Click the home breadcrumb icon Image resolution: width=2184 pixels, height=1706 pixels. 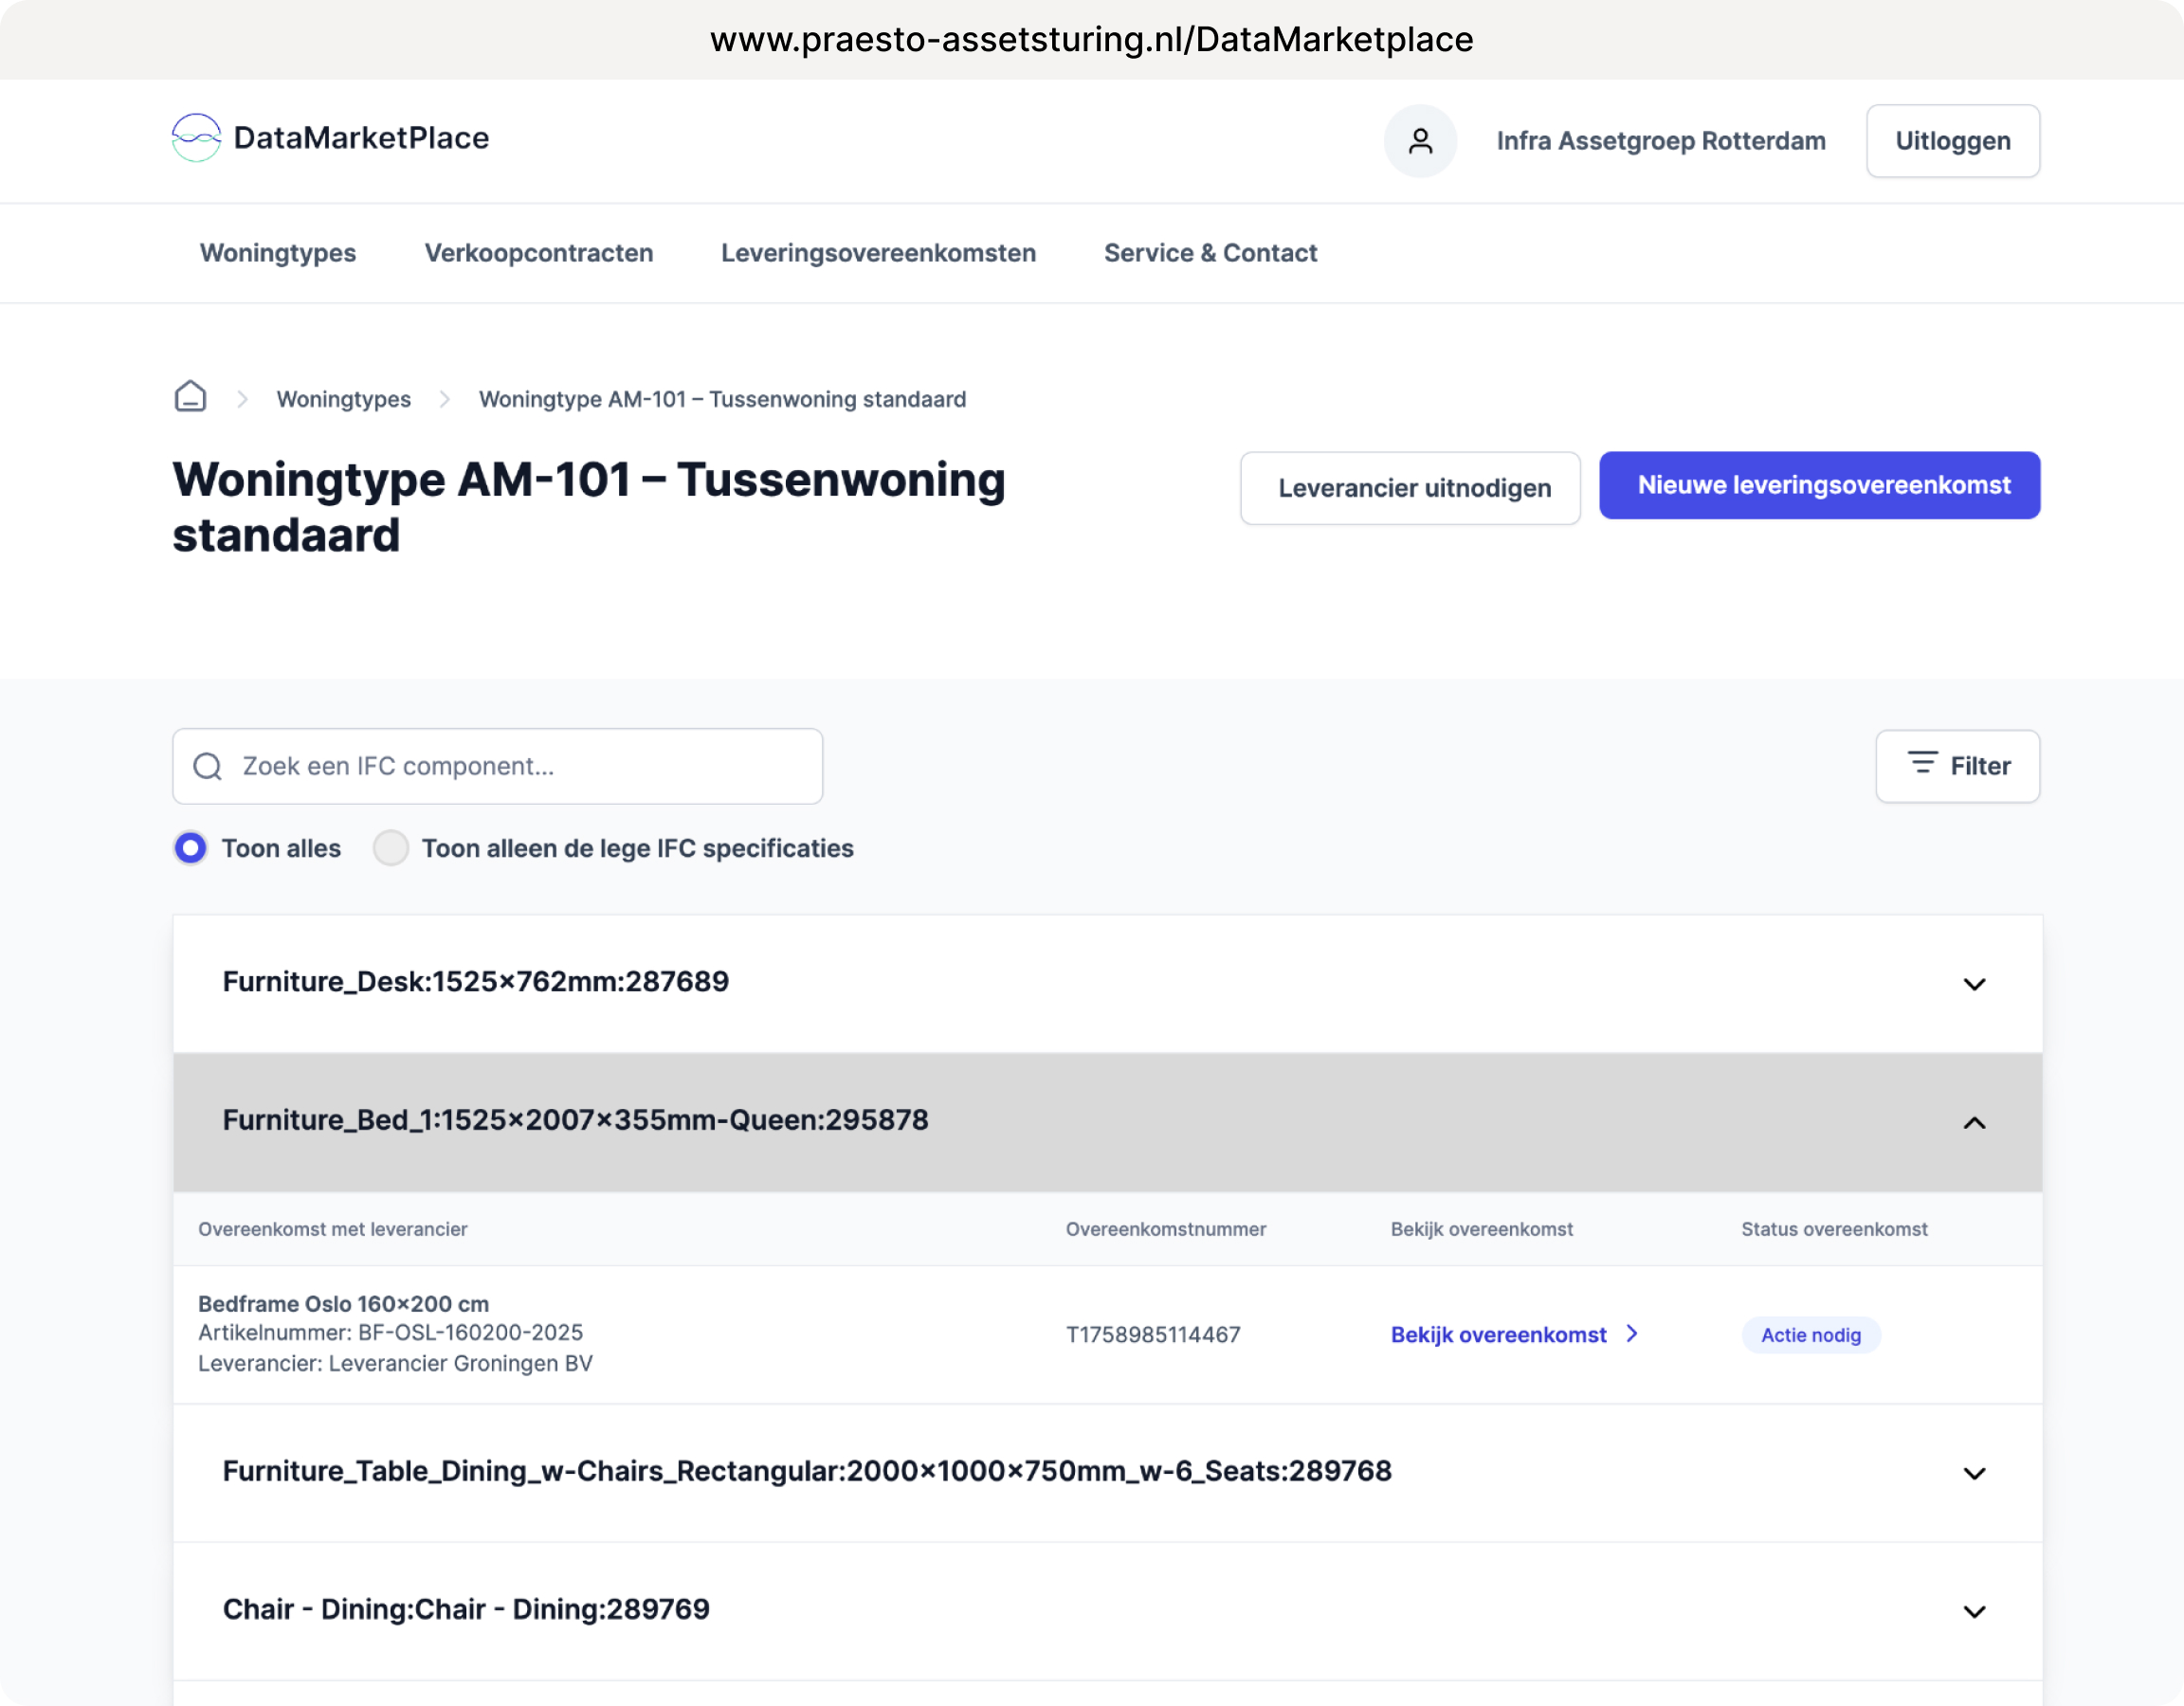click(190, 397)
